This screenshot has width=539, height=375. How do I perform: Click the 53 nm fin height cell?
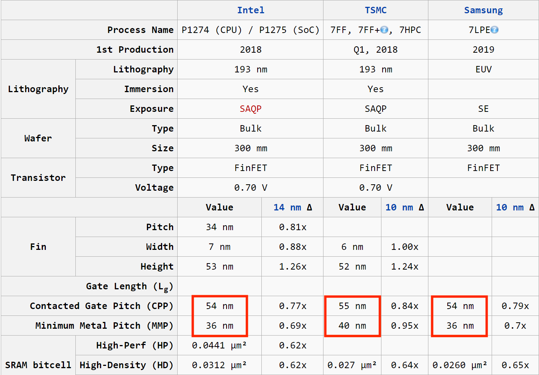point(220,267)
